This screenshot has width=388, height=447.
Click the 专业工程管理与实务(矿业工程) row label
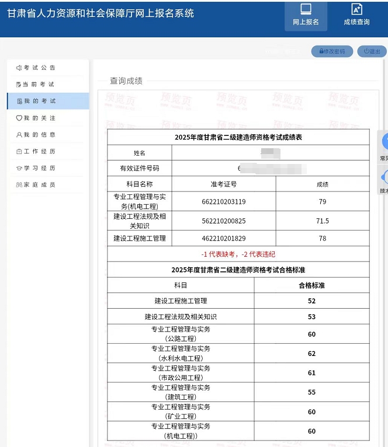181,411
